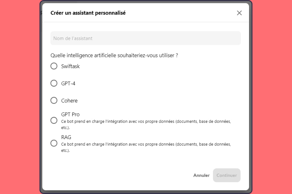Screen dimensions: 292x194
Task: Close the assistant creation dialog with the X
Action: [239, 13]
